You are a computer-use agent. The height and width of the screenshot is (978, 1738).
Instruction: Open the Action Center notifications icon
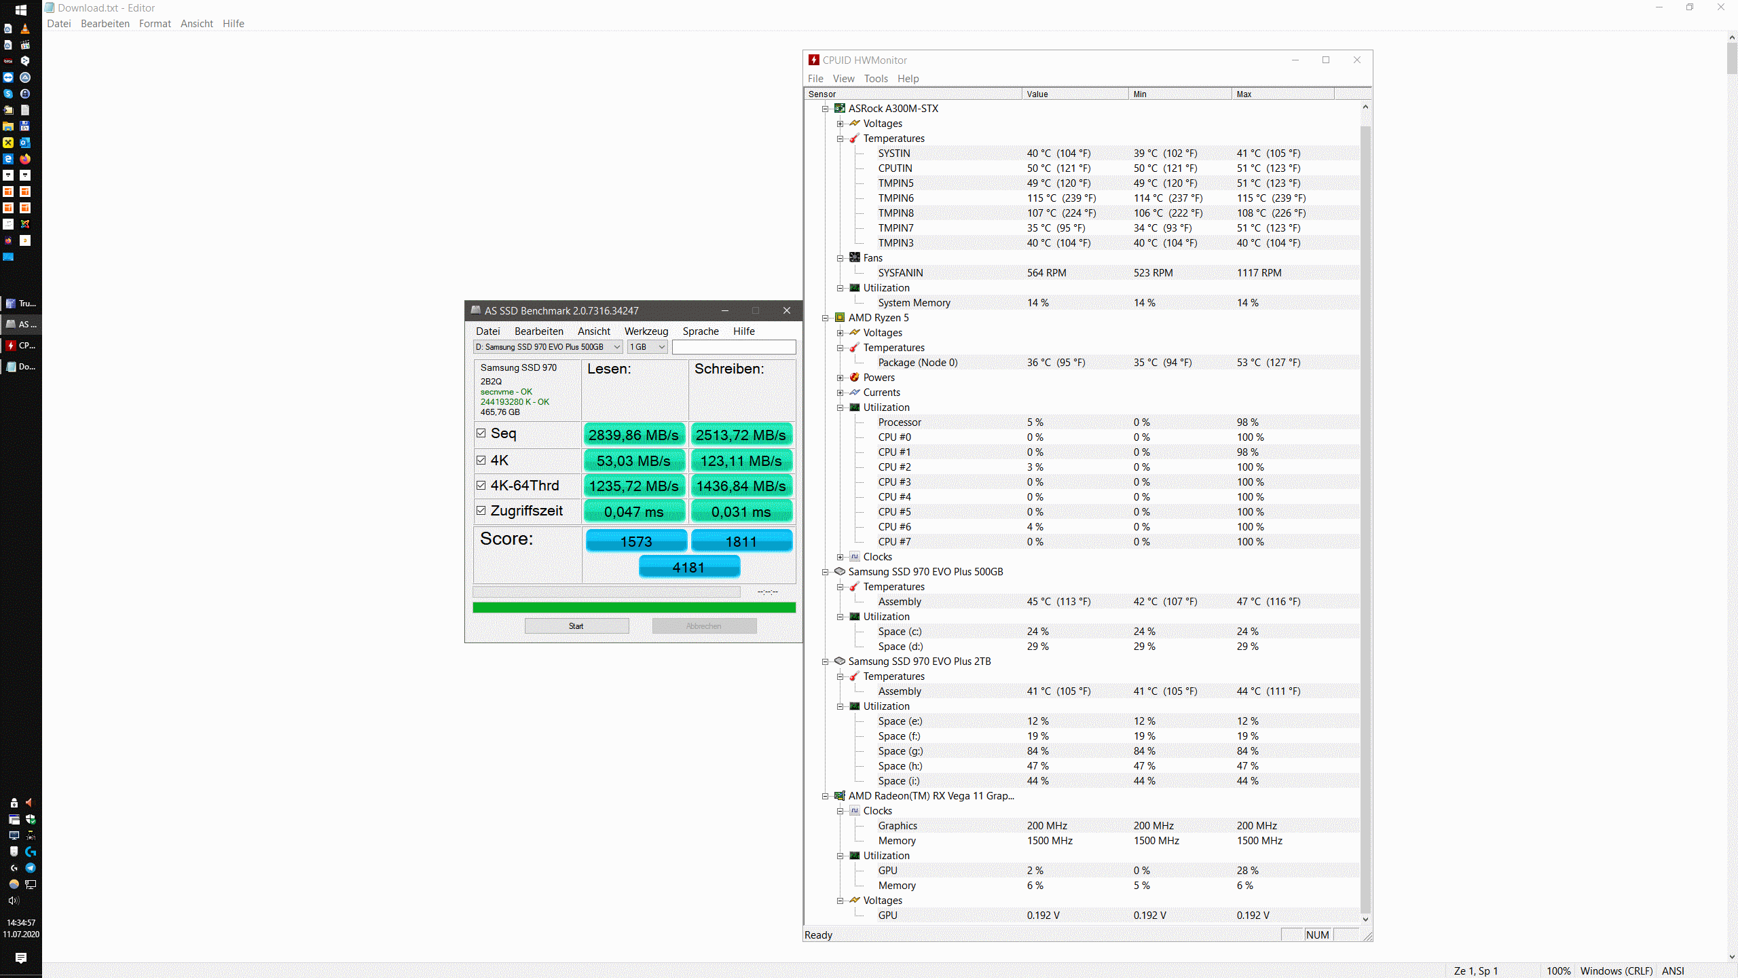click(21, 958)
